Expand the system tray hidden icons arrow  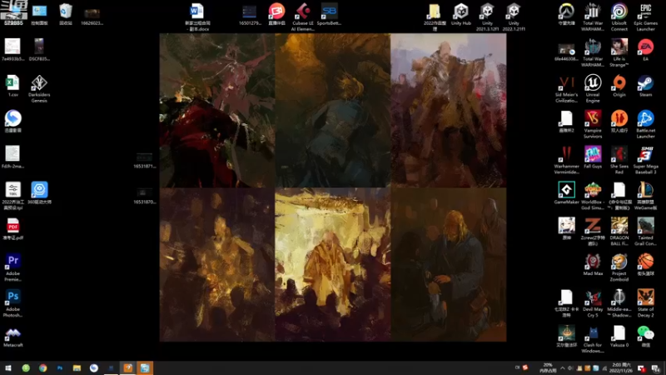[563, 368]
